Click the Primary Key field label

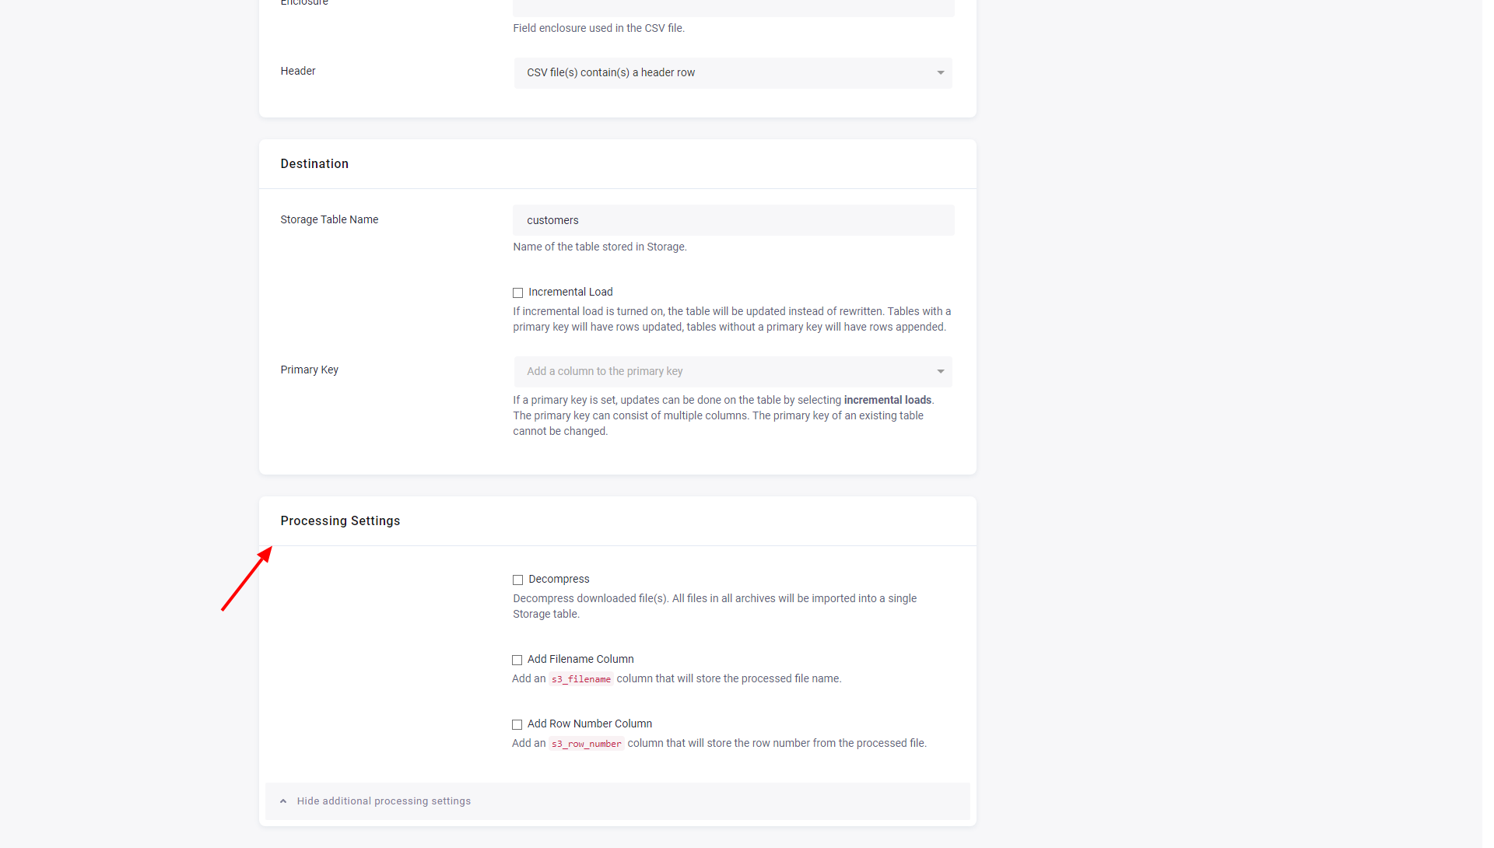pyautogui.click(x=309, y=370)
